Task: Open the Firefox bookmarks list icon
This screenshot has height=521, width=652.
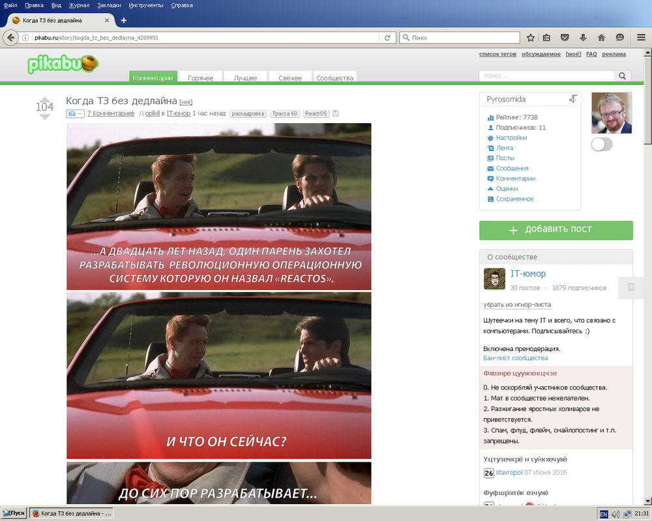Action: 546,37
